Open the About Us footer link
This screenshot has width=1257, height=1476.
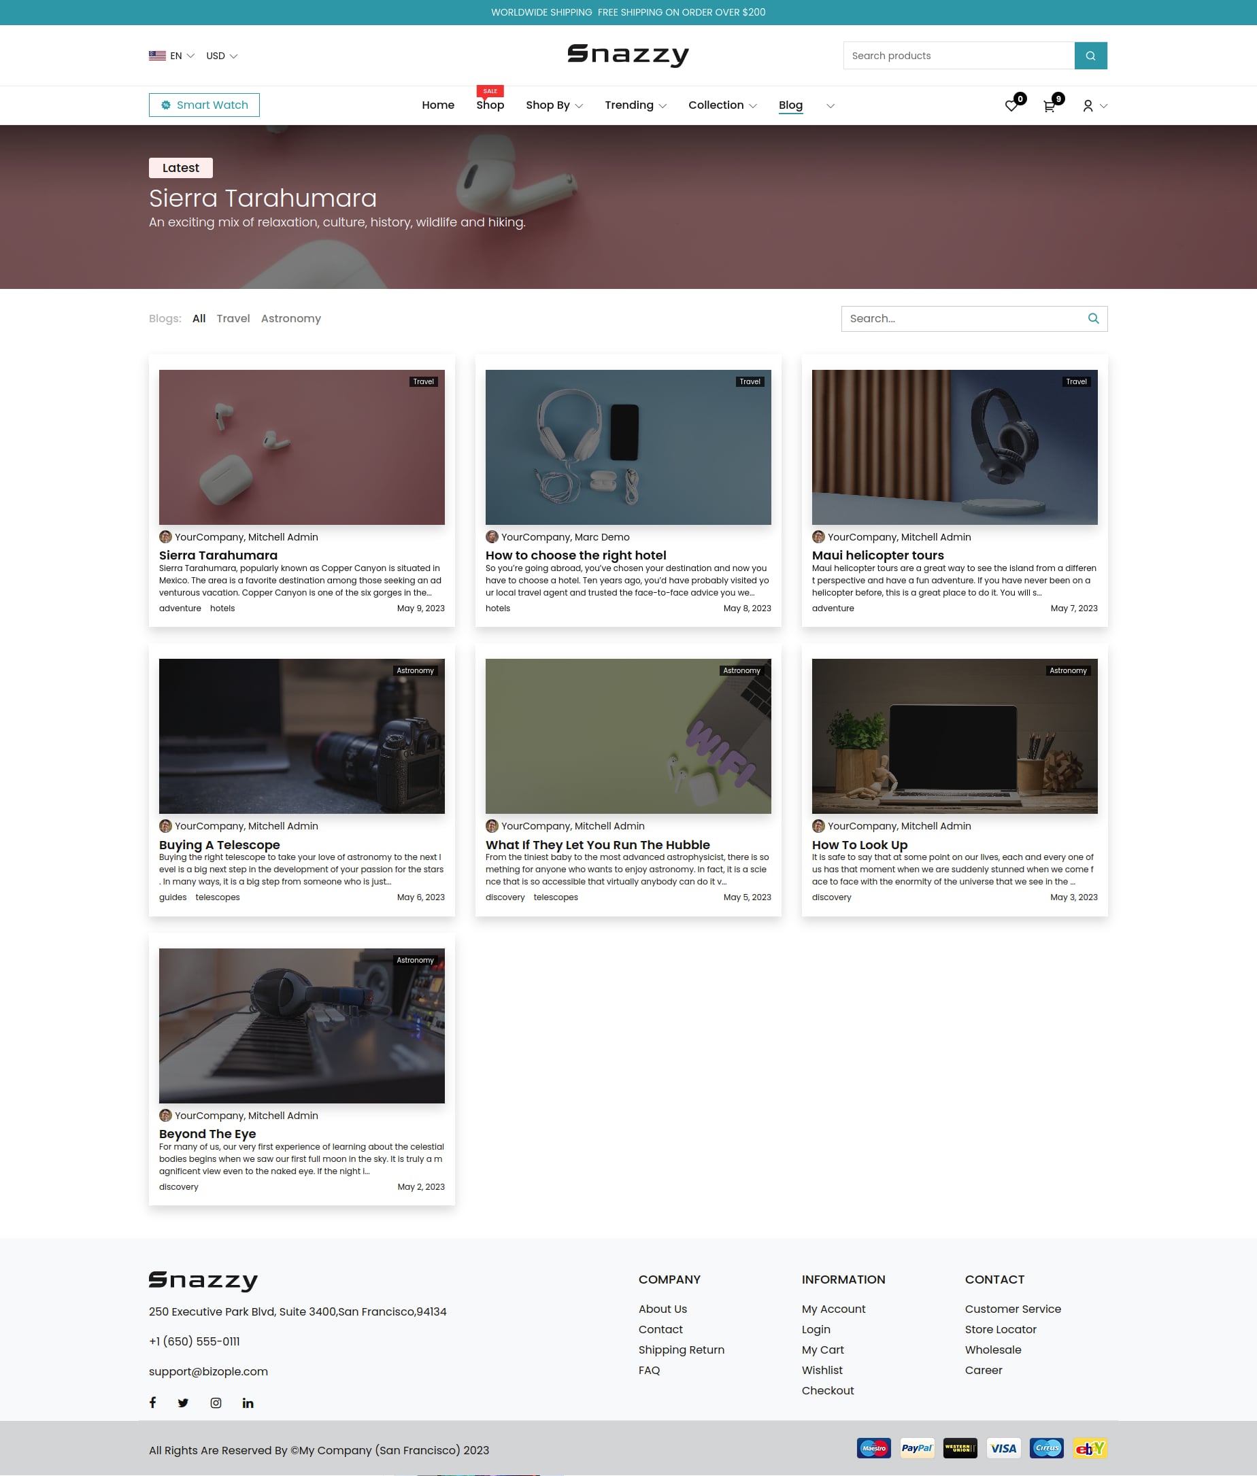[x=663, y=1309]
